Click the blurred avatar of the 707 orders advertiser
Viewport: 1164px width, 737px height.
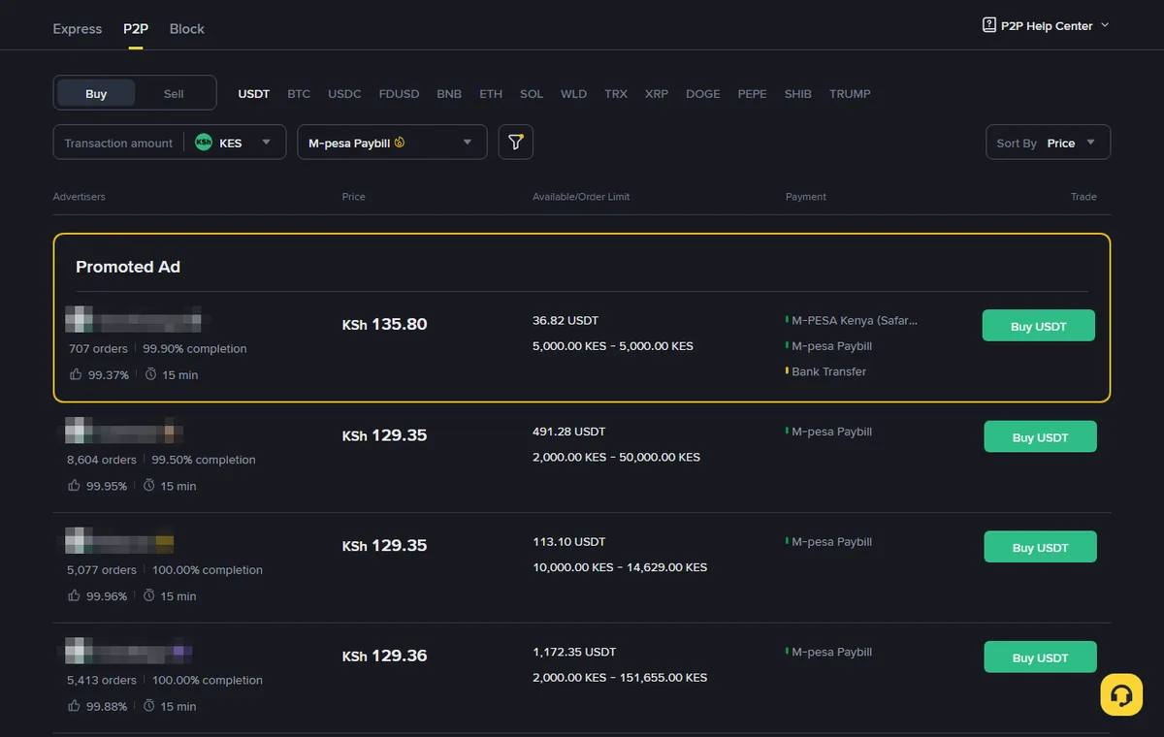[x=79, y=319]
